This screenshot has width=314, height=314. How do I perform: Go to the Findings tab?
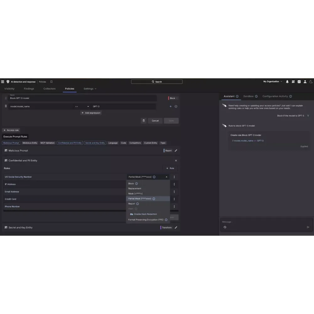29,89
